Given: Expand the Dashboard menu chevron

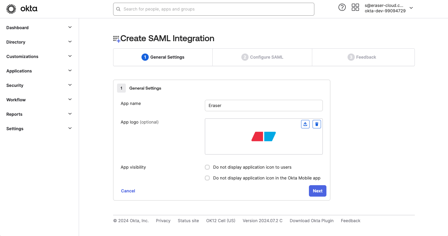Looking at the screenshot, I should (x=70, y=27).
